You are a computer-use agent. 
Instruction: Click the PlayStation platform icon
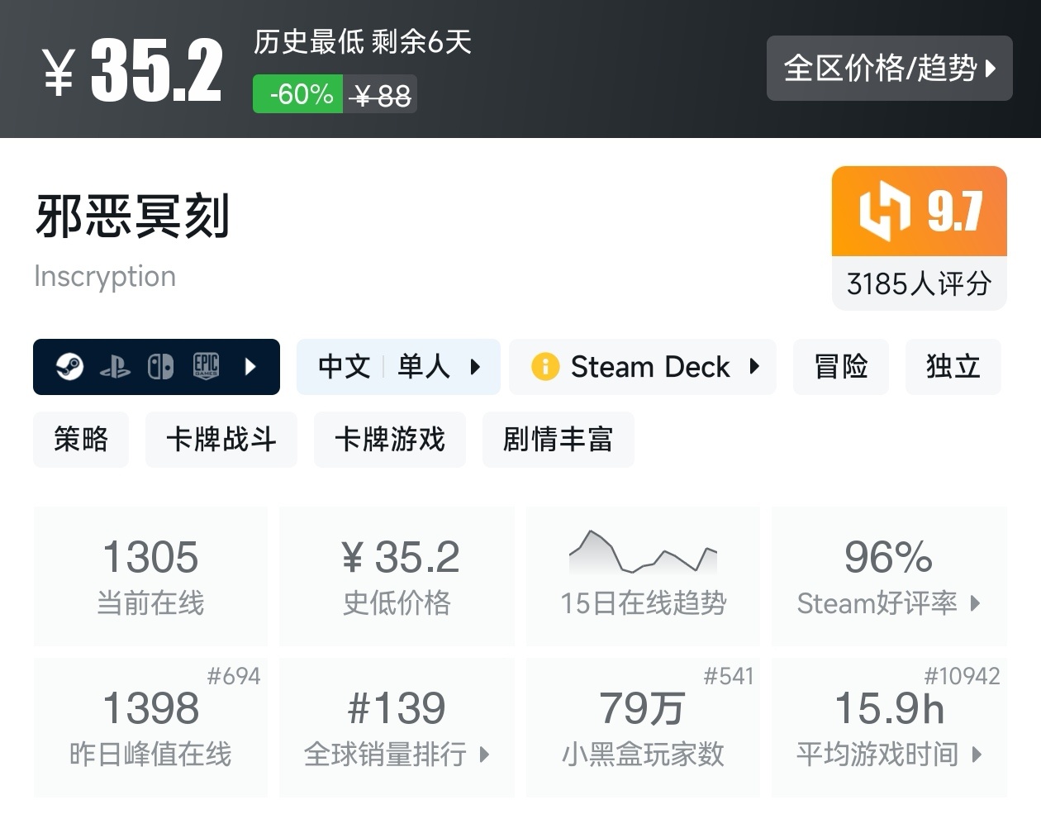pos(115,367)
